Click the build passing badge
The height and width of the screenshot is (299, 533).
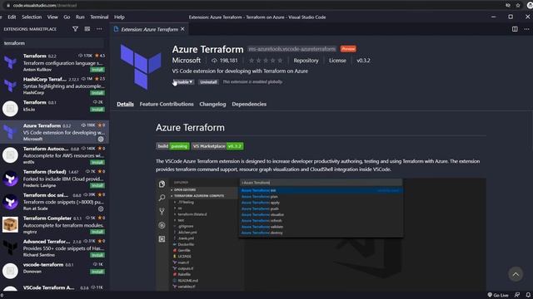point(172,146)
